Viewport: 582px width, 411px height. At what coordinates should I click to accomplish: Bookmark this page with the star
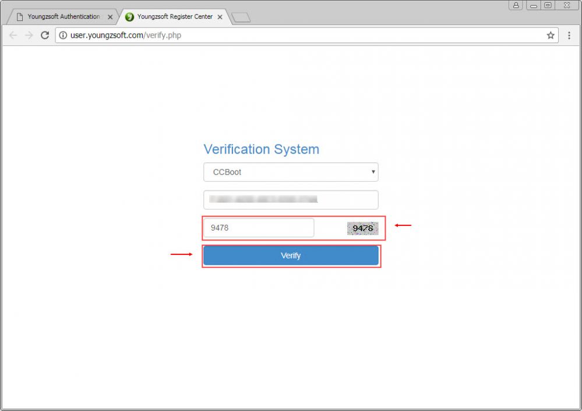coord(551,36)
